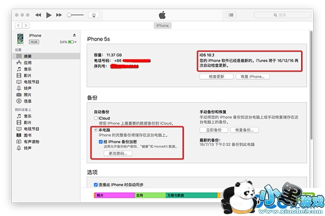Image resolution: width=325 pixels, height=216 pixels.
Task: Click the search field
Action: 282,15
